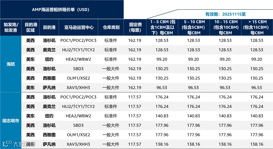Click 117.57 fee in 胡志明市 萨凡纳 row
This screenshot has width=273, height=149.
[134, 144]
